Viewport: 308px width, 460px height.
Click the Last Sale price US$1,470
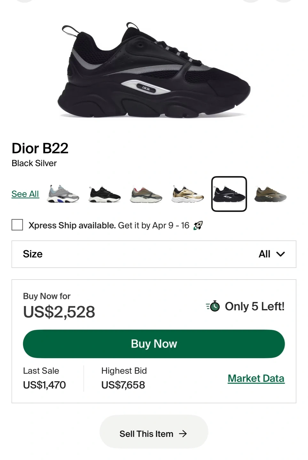[x=44, y=385]
